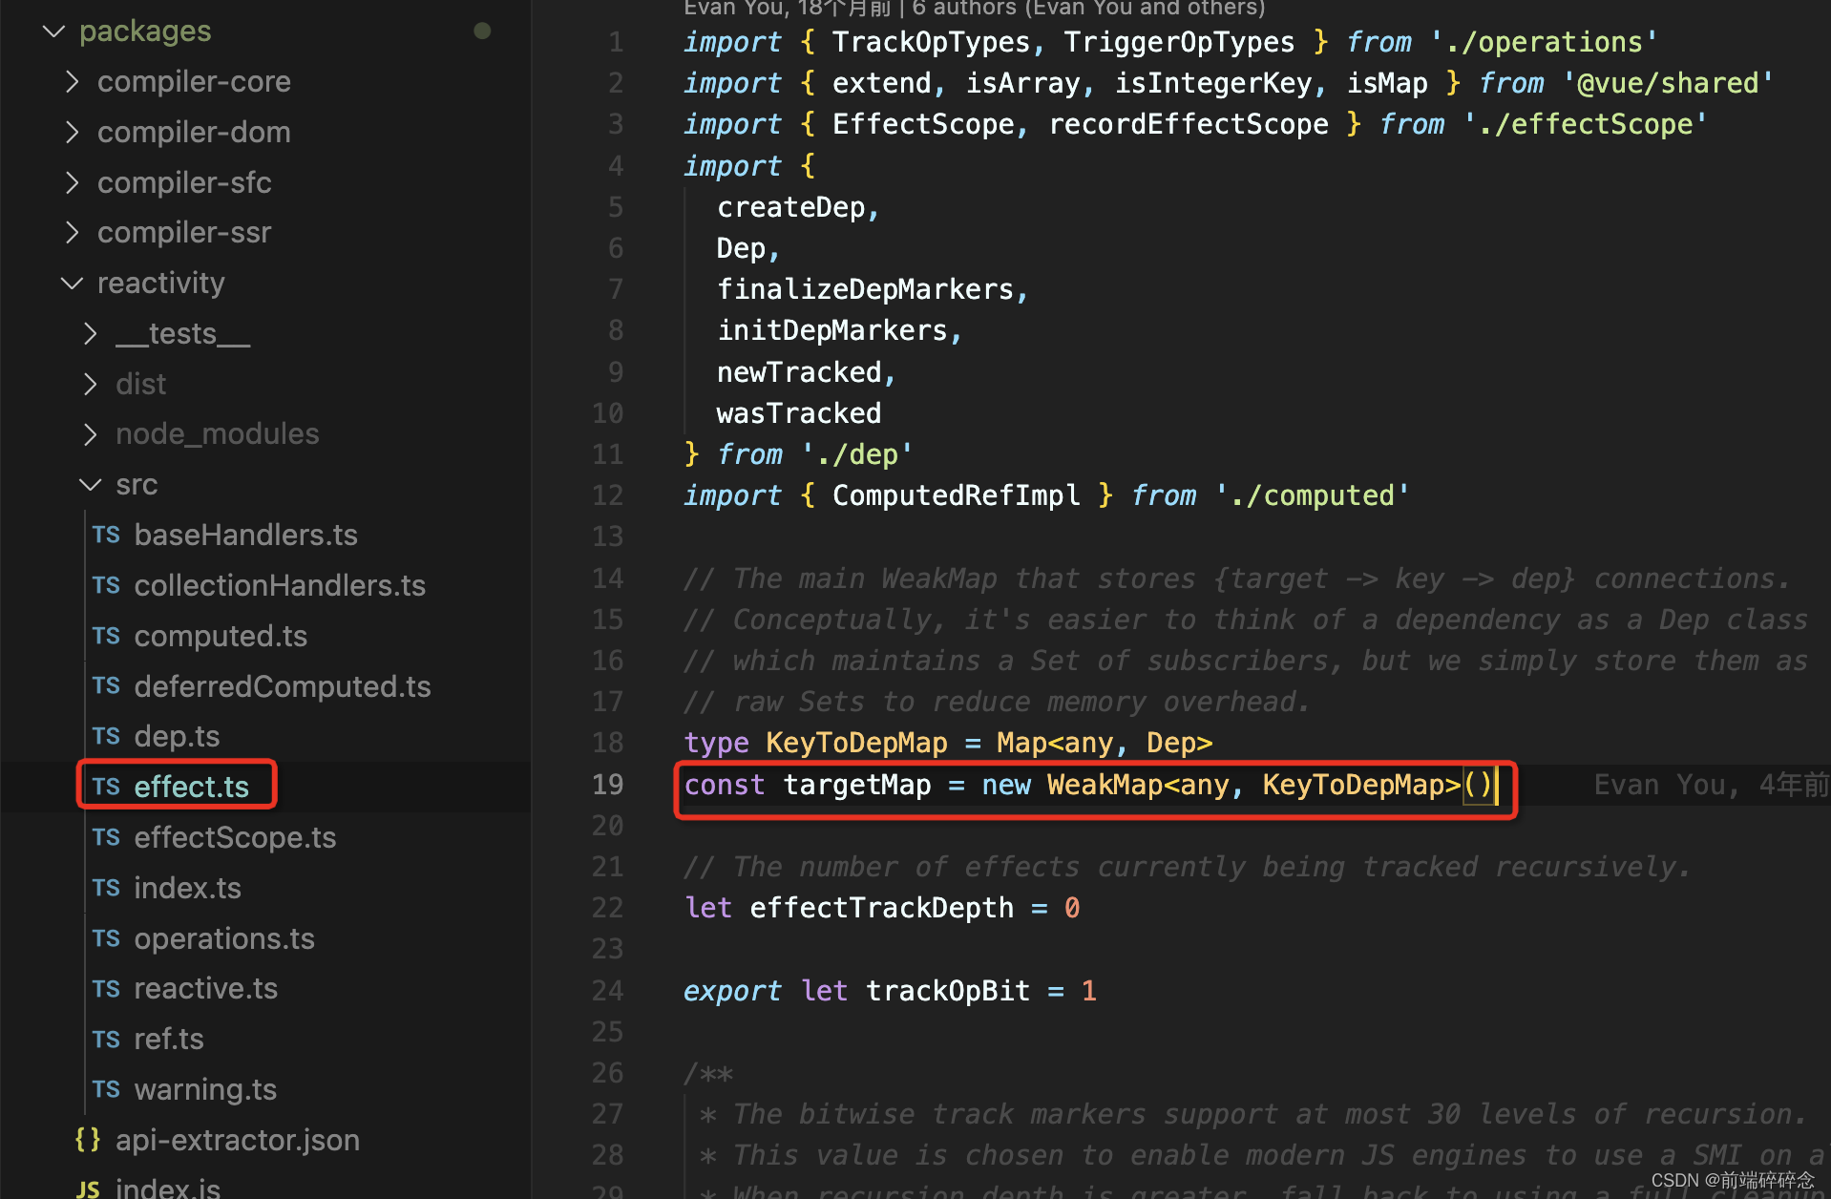Click the TS icon of effect.ts
Screen dimensions: 1831x1199
pyautogui.click(x=106, y=788)
